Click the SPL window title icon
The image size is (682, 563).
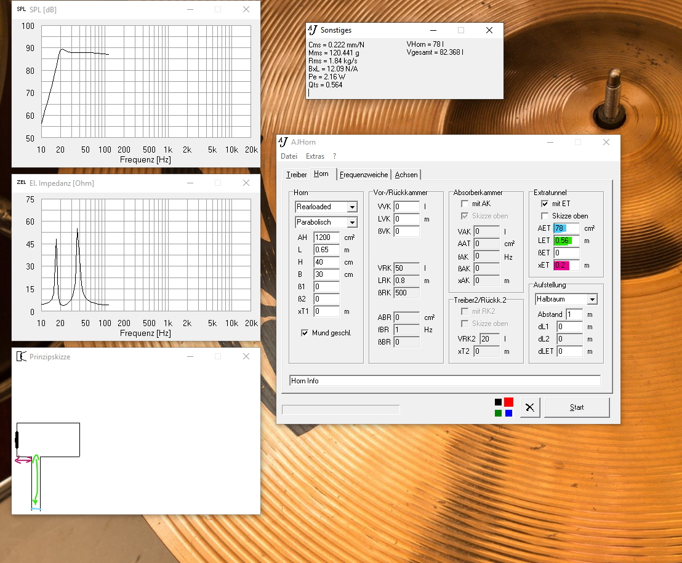(21, 10)
